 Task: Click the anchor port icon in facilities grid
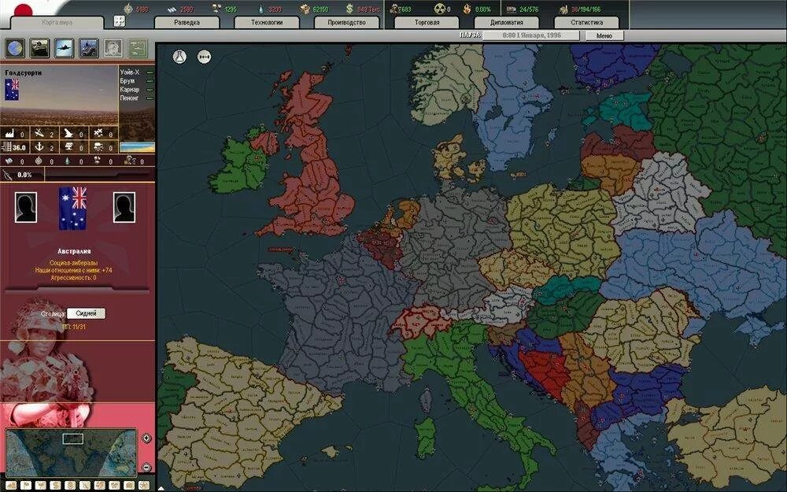pos(39,147)
